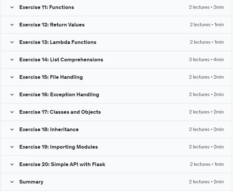Click '3 lectures • 4min' on Exercise 14
The width and height of the screenshot is (233, 192).
(x=207, y=60)
